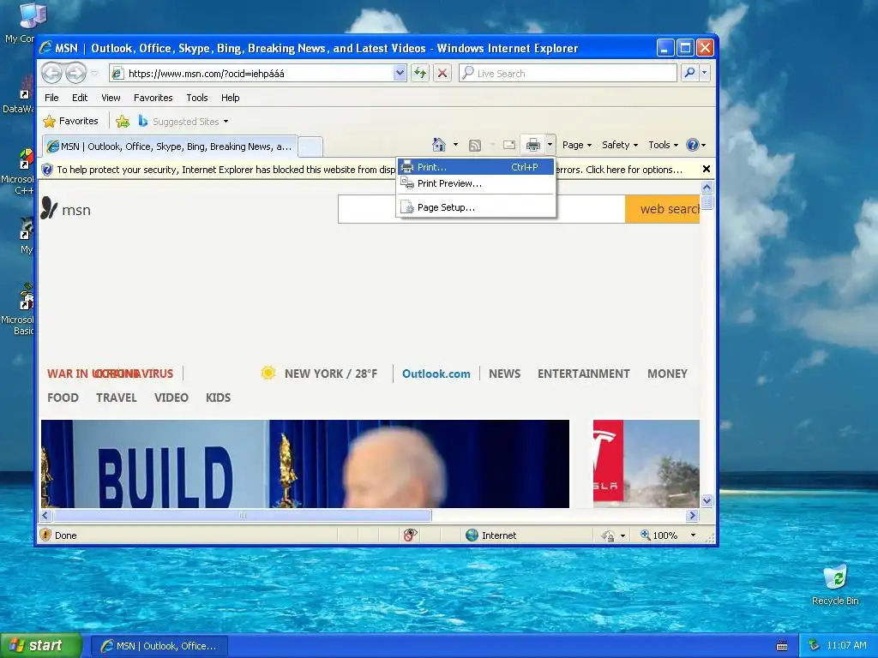Image resolution: width=878 pixels, height=658 pixels.
Task: Open the FOOD section link
Action: (63, 398)
